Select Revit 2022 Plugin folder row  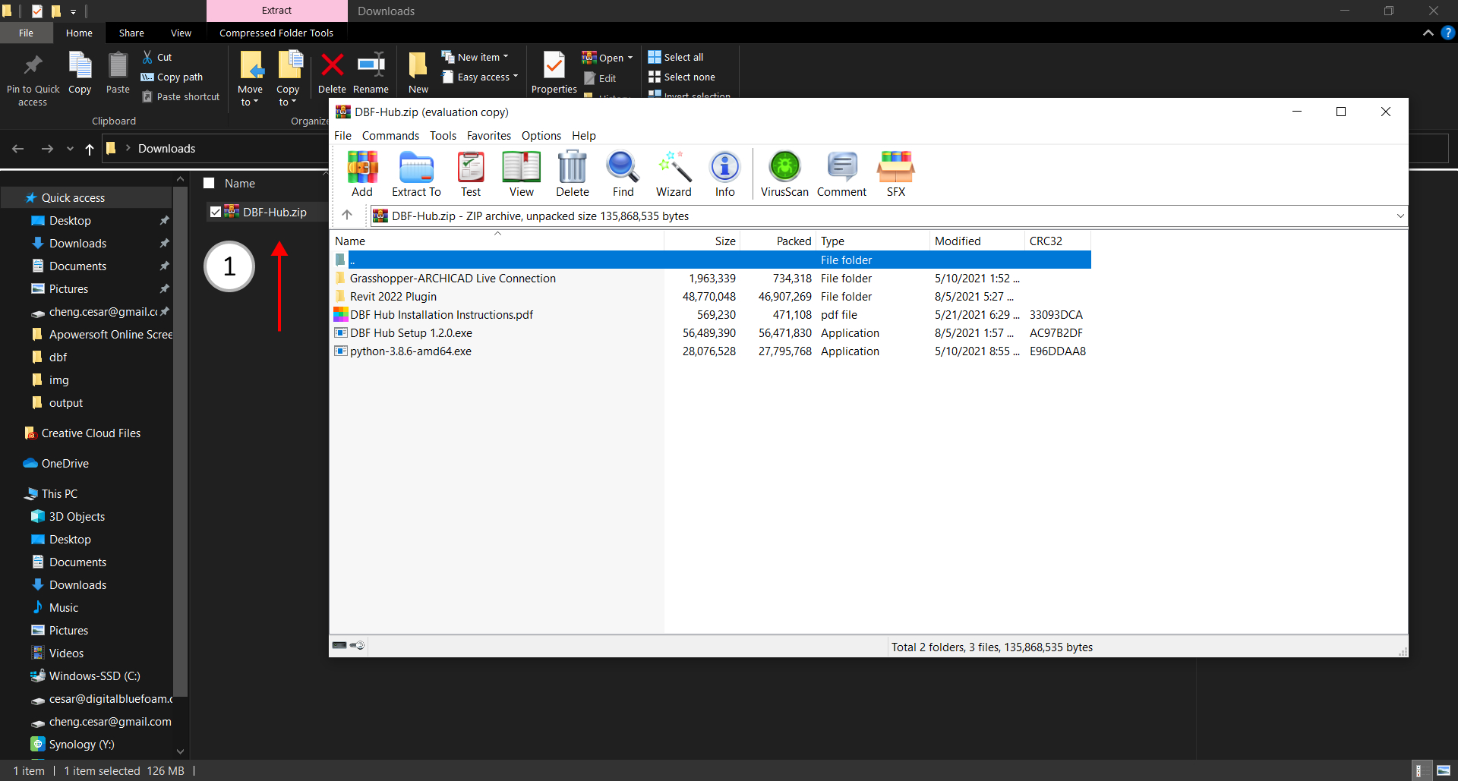[x=712, y=297]
